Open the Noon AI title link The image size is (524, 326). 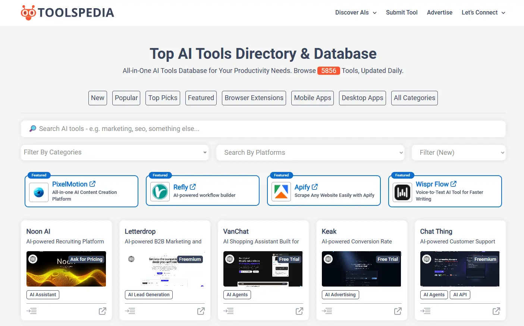pos(38,231)
